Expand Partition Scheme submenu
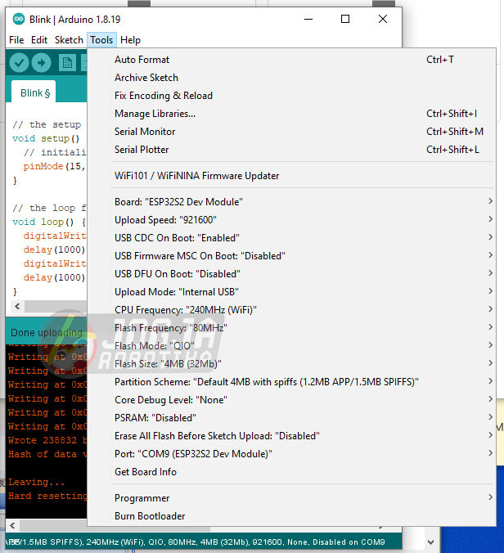Viewport: 504px width, 553px height. coord(291,381)
